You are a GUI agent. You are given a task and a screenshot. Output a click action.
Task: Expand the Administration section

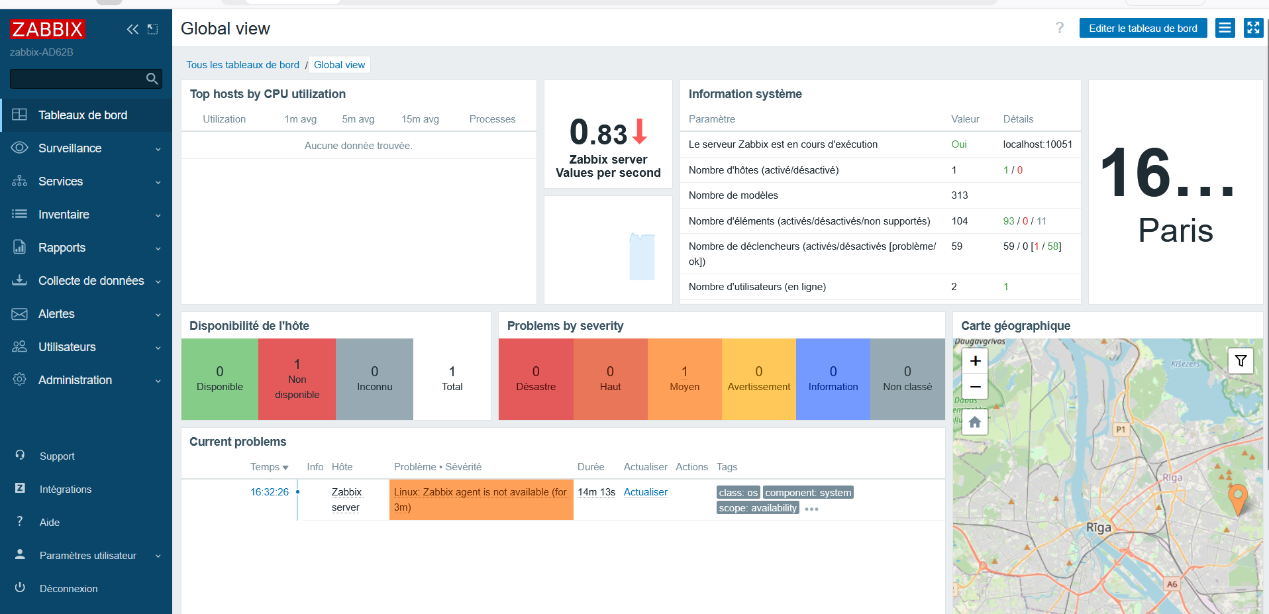click(x=74, y=380)
